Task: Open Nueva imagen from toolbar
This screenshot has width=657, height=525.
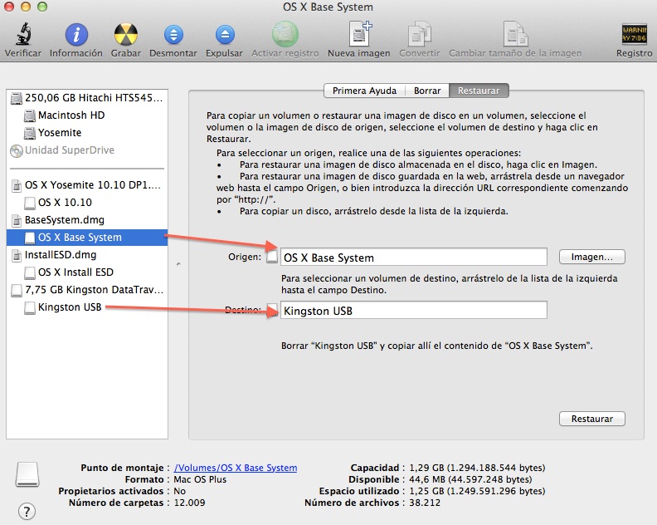Action: (x=360, y=33)
